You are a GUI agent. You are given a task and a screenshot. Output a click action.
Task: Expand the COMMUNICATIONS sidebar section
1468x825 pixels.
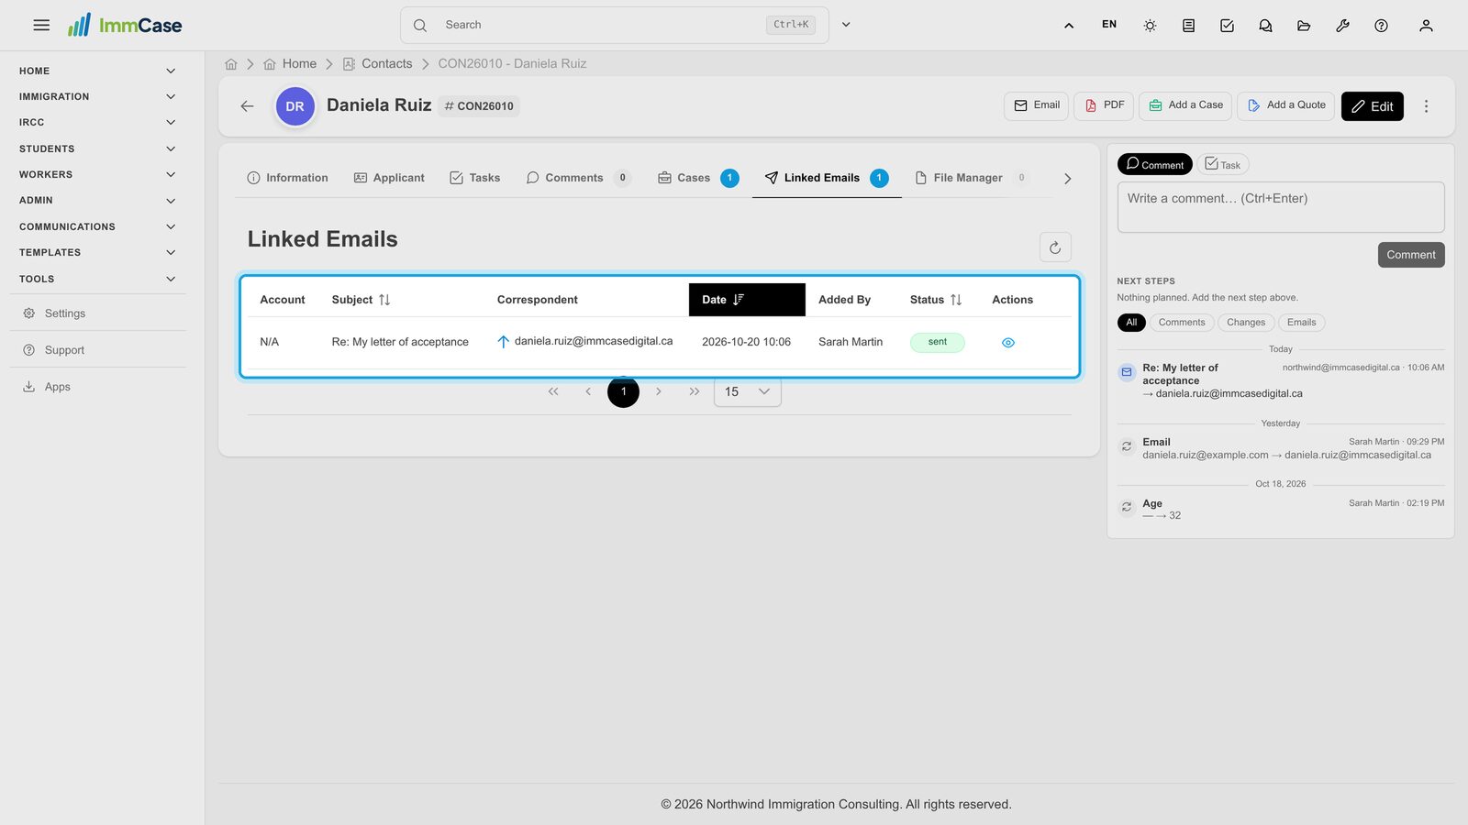click(97, 226)
